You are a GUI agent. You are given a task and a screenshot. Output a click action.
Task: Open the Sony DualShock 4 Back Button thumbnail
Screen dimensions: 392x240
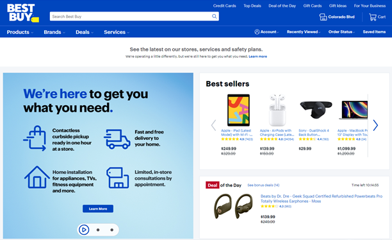point(316,110)
